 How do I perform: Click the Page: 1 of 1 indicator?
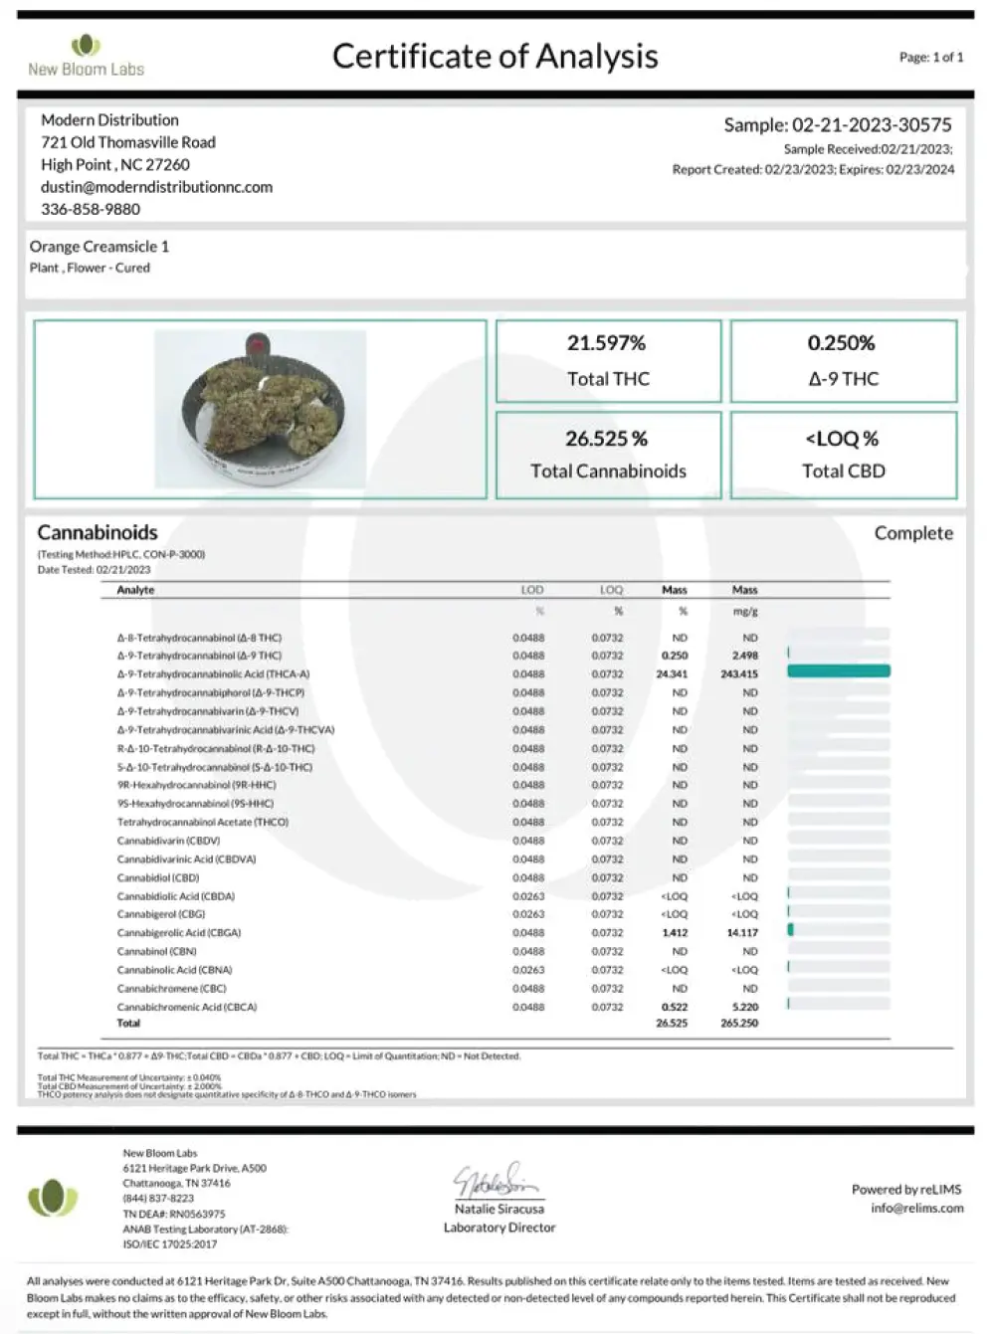pos(931,58)
